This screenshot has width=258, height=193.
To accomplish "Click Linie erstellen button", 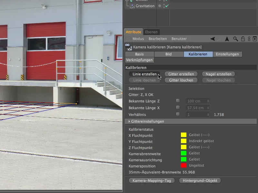I will point(144,74).
